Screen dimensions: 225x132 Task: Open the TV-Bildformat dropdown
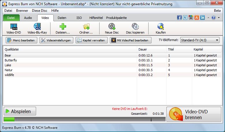point(200,40)
